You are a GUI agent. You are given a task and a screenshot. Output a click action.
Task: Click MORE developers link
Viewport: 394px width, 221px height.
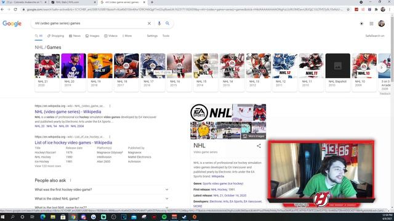(198, 206)
